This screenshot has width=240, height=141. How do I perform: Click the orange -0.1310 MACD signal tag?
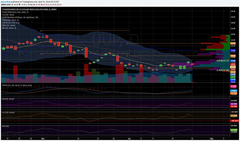(x=234, y=93)
